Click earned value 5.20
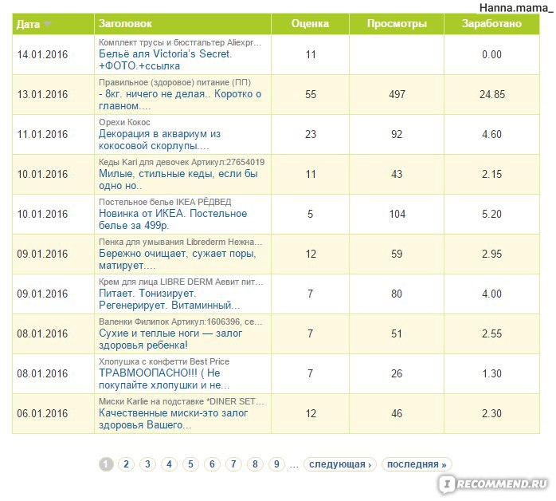The image size is (556, 501). point(491,214)
